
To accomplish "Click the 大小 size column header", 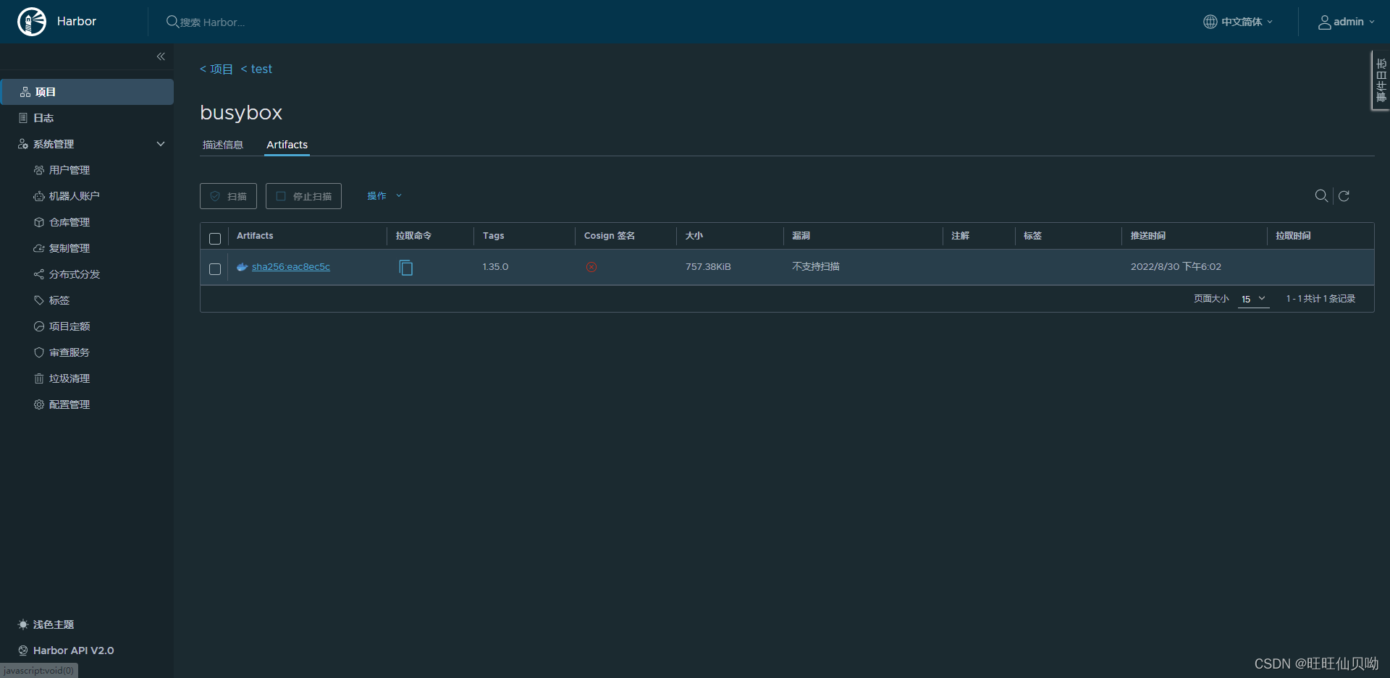I will pyautogui.click(x=694, y=236).
